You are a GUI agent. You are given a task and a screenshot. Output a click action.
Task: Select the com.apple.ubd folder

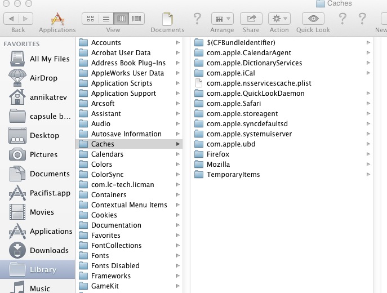pos(282,144)
